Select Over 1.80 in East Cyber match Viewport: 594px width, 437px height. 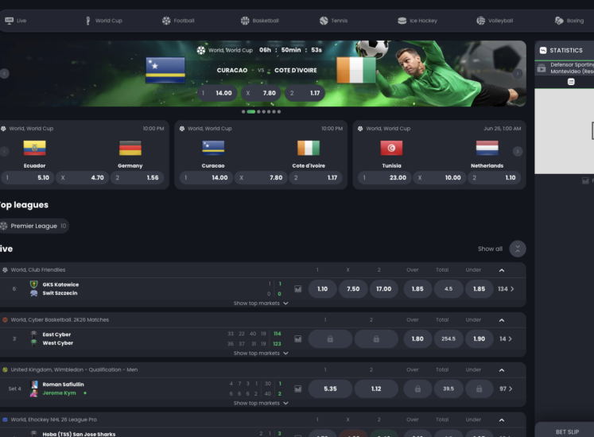417,339
